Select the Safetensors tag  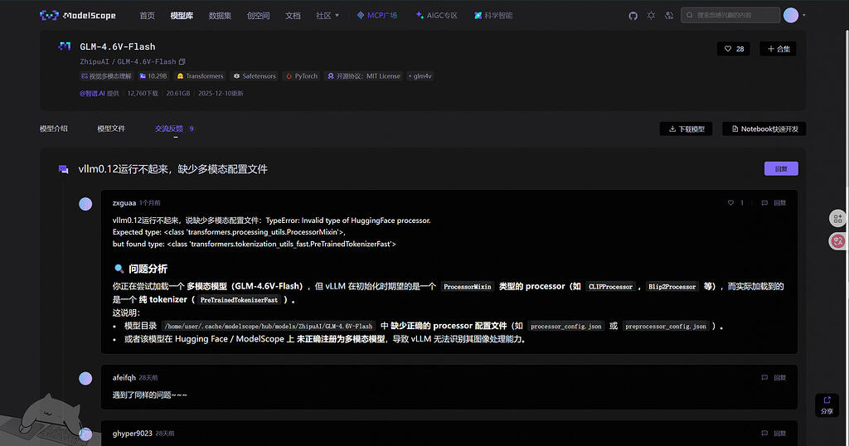pos(255,76)
